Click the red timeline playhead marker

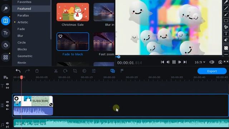(x=21, y=77)
